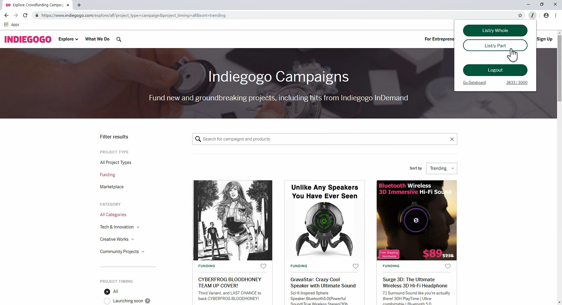Expand the Tech & Innovation category
Image resolution: width=562 pixels, height=305 pixels.
point(119,227)
